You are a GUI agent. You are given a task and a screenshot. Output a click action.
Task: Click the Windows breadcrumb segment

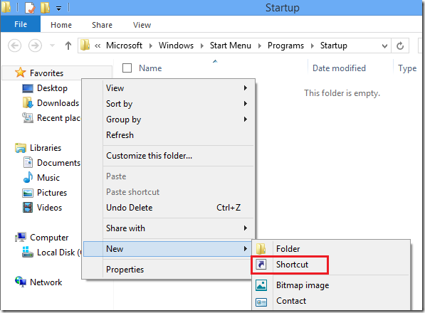tap(176, 46)
